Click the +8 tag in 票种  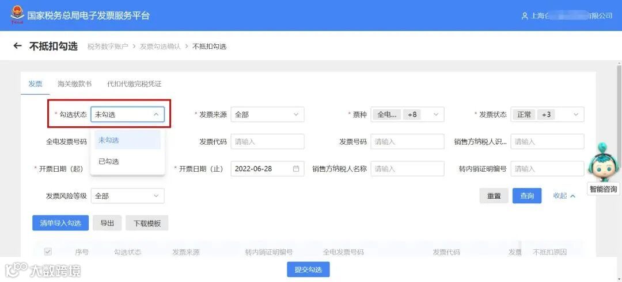412,115
